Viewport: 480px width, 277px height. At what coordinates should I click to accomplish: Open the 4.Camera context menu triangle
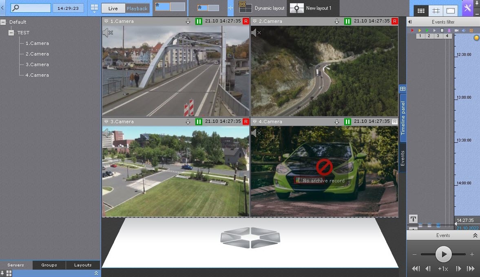(x=254, y=122)
